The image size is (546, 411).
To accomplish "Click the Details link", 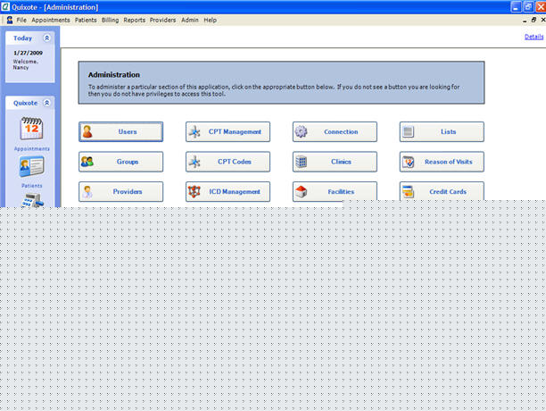I will click(534, 37).
